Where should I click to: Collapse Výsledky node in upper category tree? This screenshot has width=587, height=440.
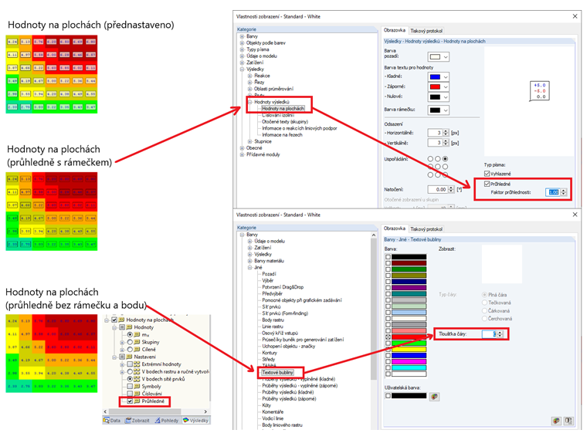point(242,69)
